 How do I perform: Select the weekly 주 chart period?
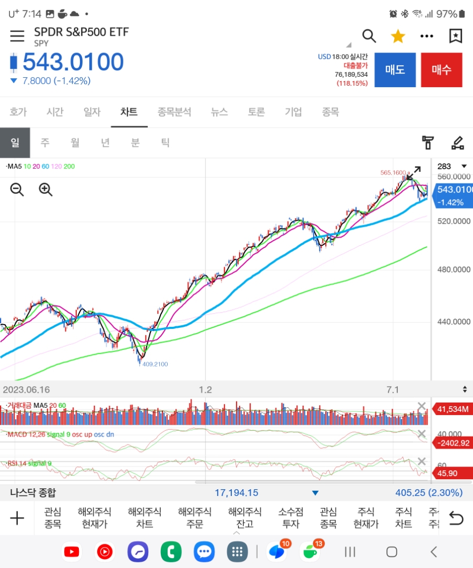pyautogui.click(x=45, y=142)
